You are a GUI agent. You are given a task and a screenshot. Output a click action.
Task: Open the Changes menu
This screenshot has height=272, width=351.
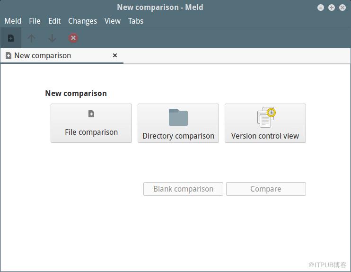(82, 21)
